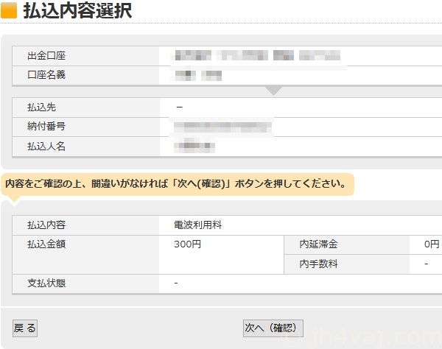Click the 払込内容 row label

point(46,225)
